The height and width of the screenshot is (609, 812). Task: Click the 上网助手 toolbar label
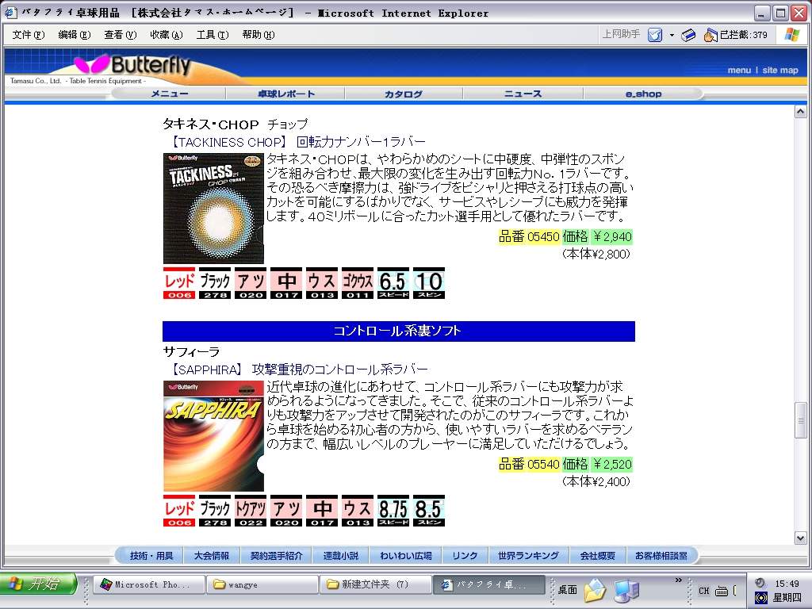point(621,34)
